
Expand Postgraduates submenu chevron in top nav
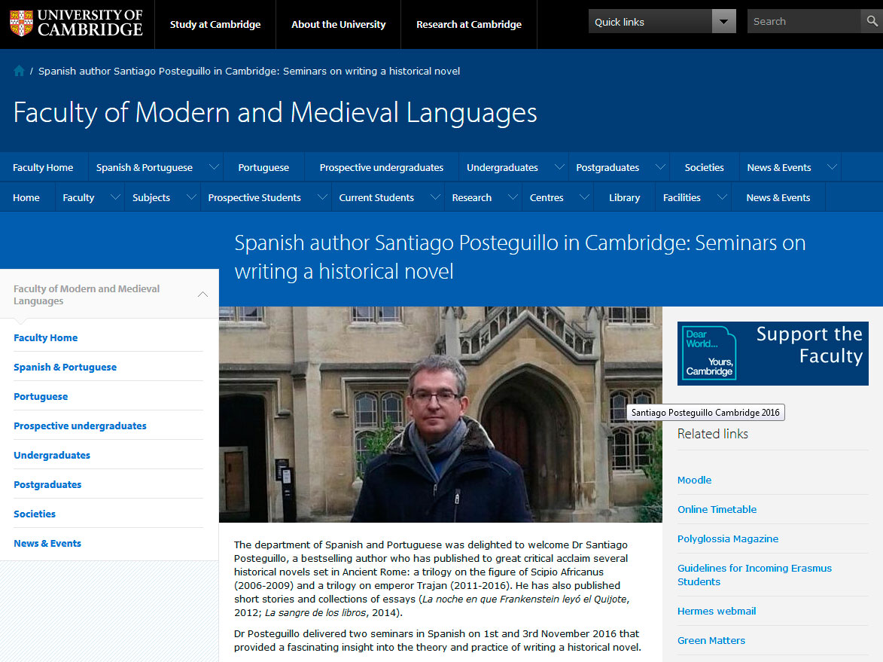(x=661, y=166)
